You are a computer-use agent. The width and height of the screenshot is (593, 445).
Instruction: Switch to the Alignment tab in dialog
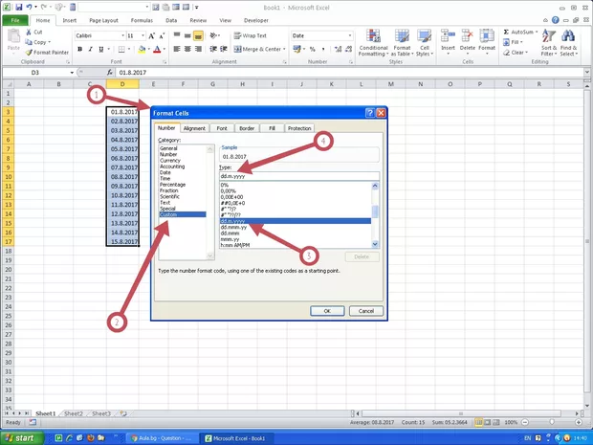194,128
